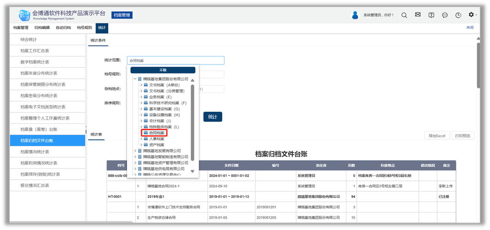This screenshot has height=230, width=490.
Task: Select the 统计表 section tab
Action: pos(96,134)
